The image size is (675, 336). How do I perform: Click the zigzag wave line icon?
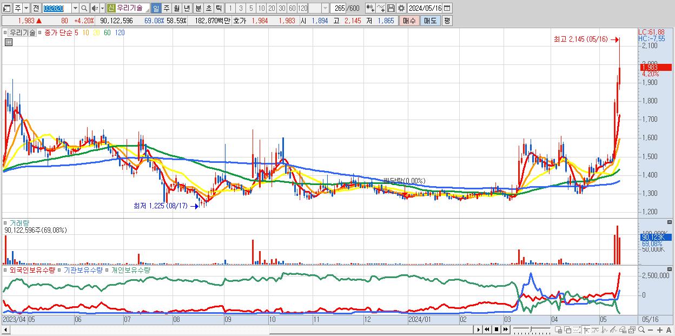[605, 330]
